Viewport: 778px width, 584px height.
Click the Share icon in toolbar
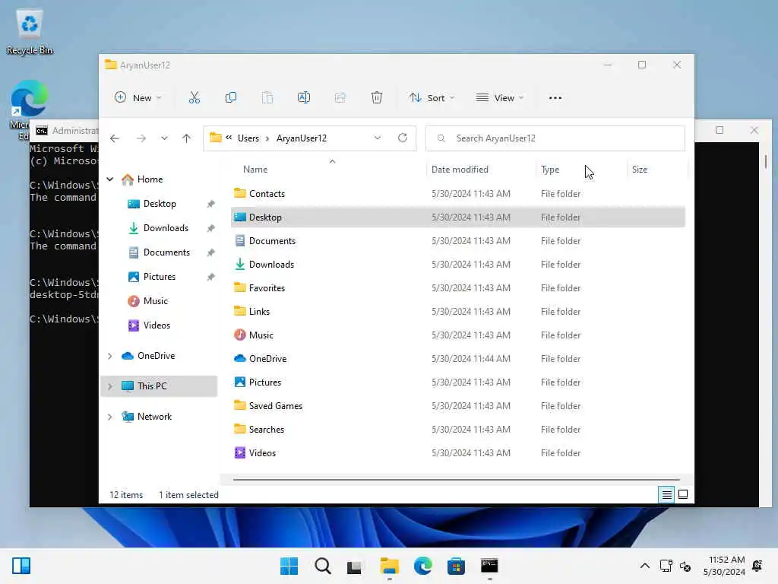340,98
